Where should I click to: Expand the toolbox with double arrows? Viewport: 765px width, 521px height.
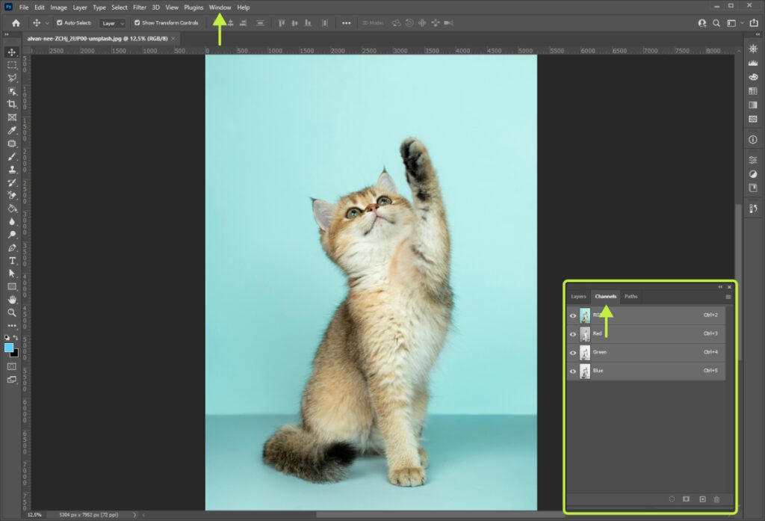6,34
